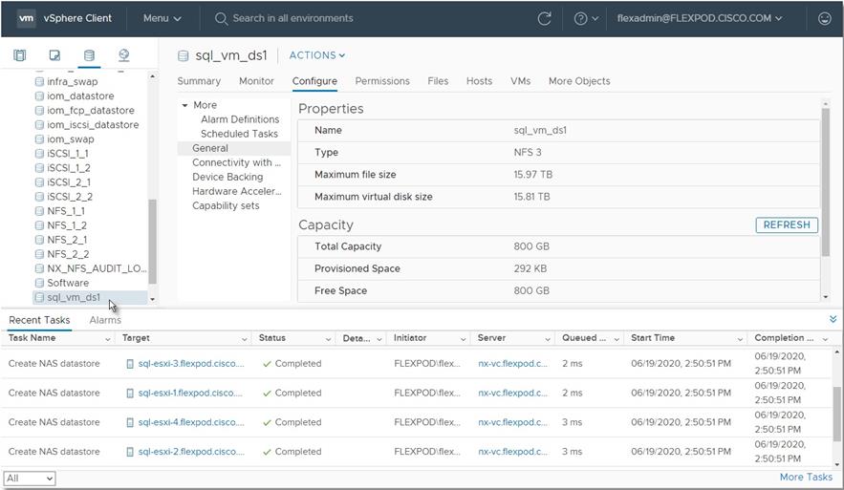Click the Search in all environments field

[x=292, y=18]
